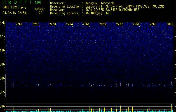Click the 2251 time marker
Viewport: 176px width, 112px height.
coord(19,24)
